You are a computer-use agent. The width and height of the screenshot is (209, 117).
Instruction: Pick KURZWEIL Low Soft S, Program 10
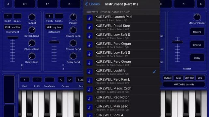tap(121, 36)
